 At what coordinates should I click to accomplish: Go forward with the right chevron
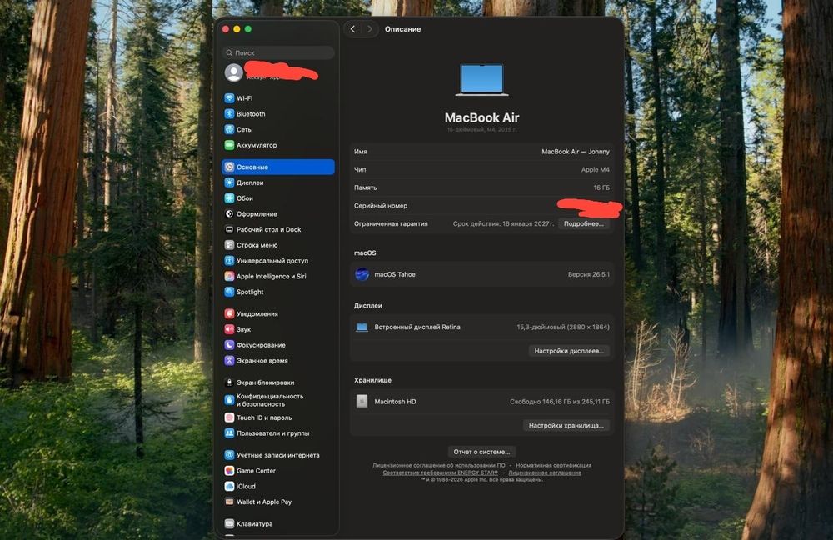[370, 29]
